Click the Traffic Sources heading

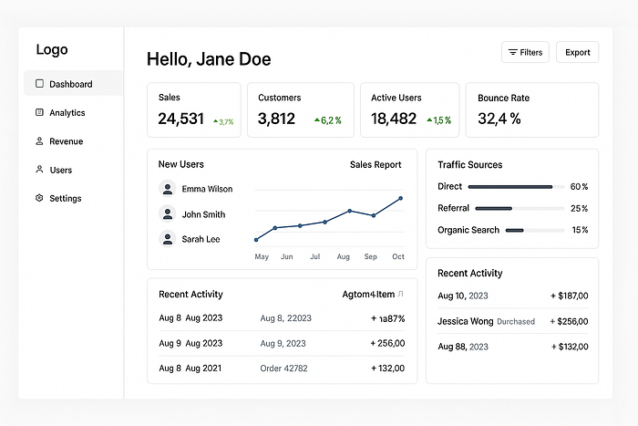(470, 164)
